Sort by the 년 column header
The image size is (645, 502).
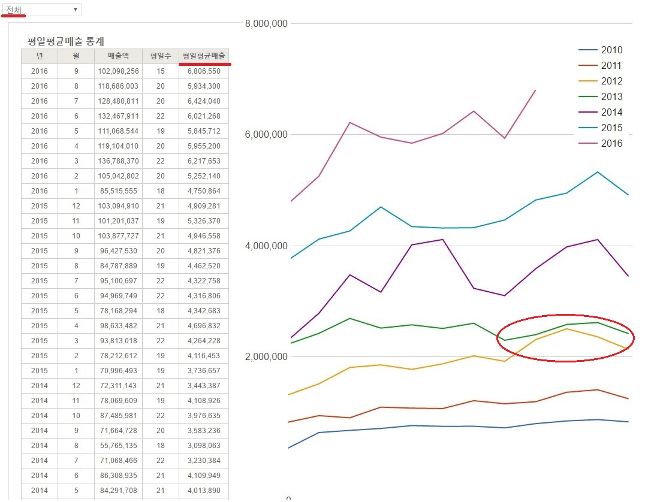[40, 56]
